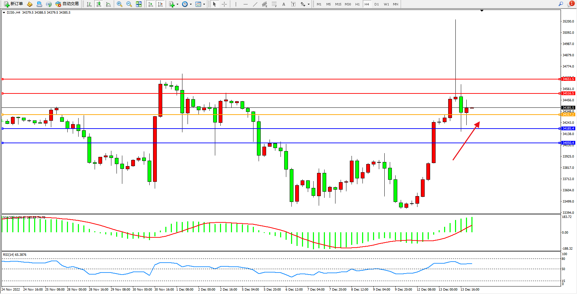Switch to the D1 timeframe
577x294 pixels.
(x=376, y=4)
